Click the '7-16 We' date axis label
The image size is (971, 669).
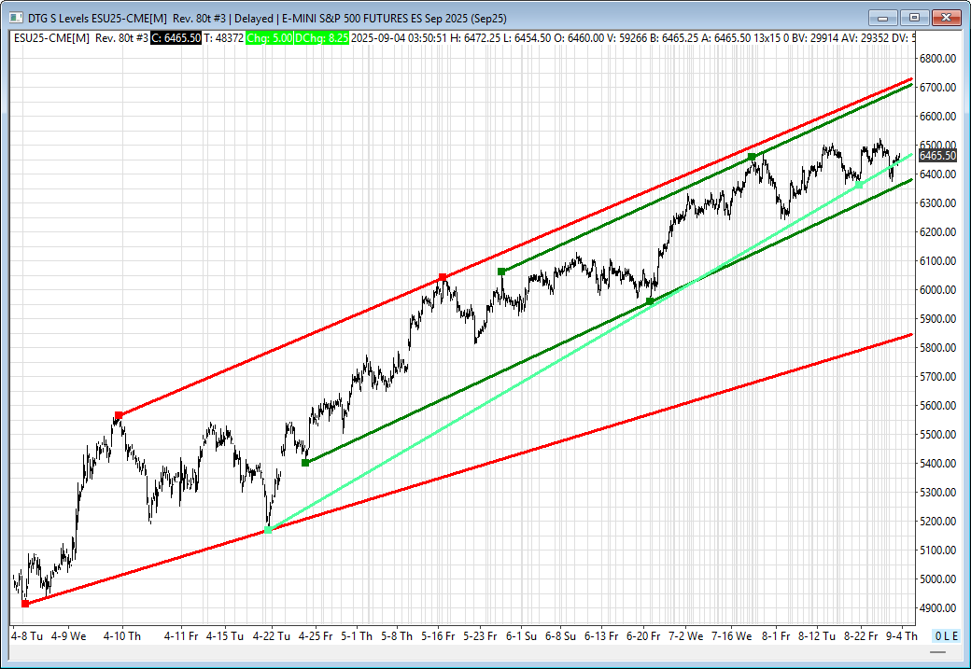(731, 635)
